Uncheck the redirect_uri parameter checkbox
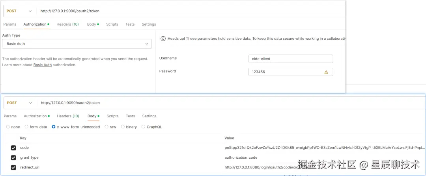 tap(13, 167)
